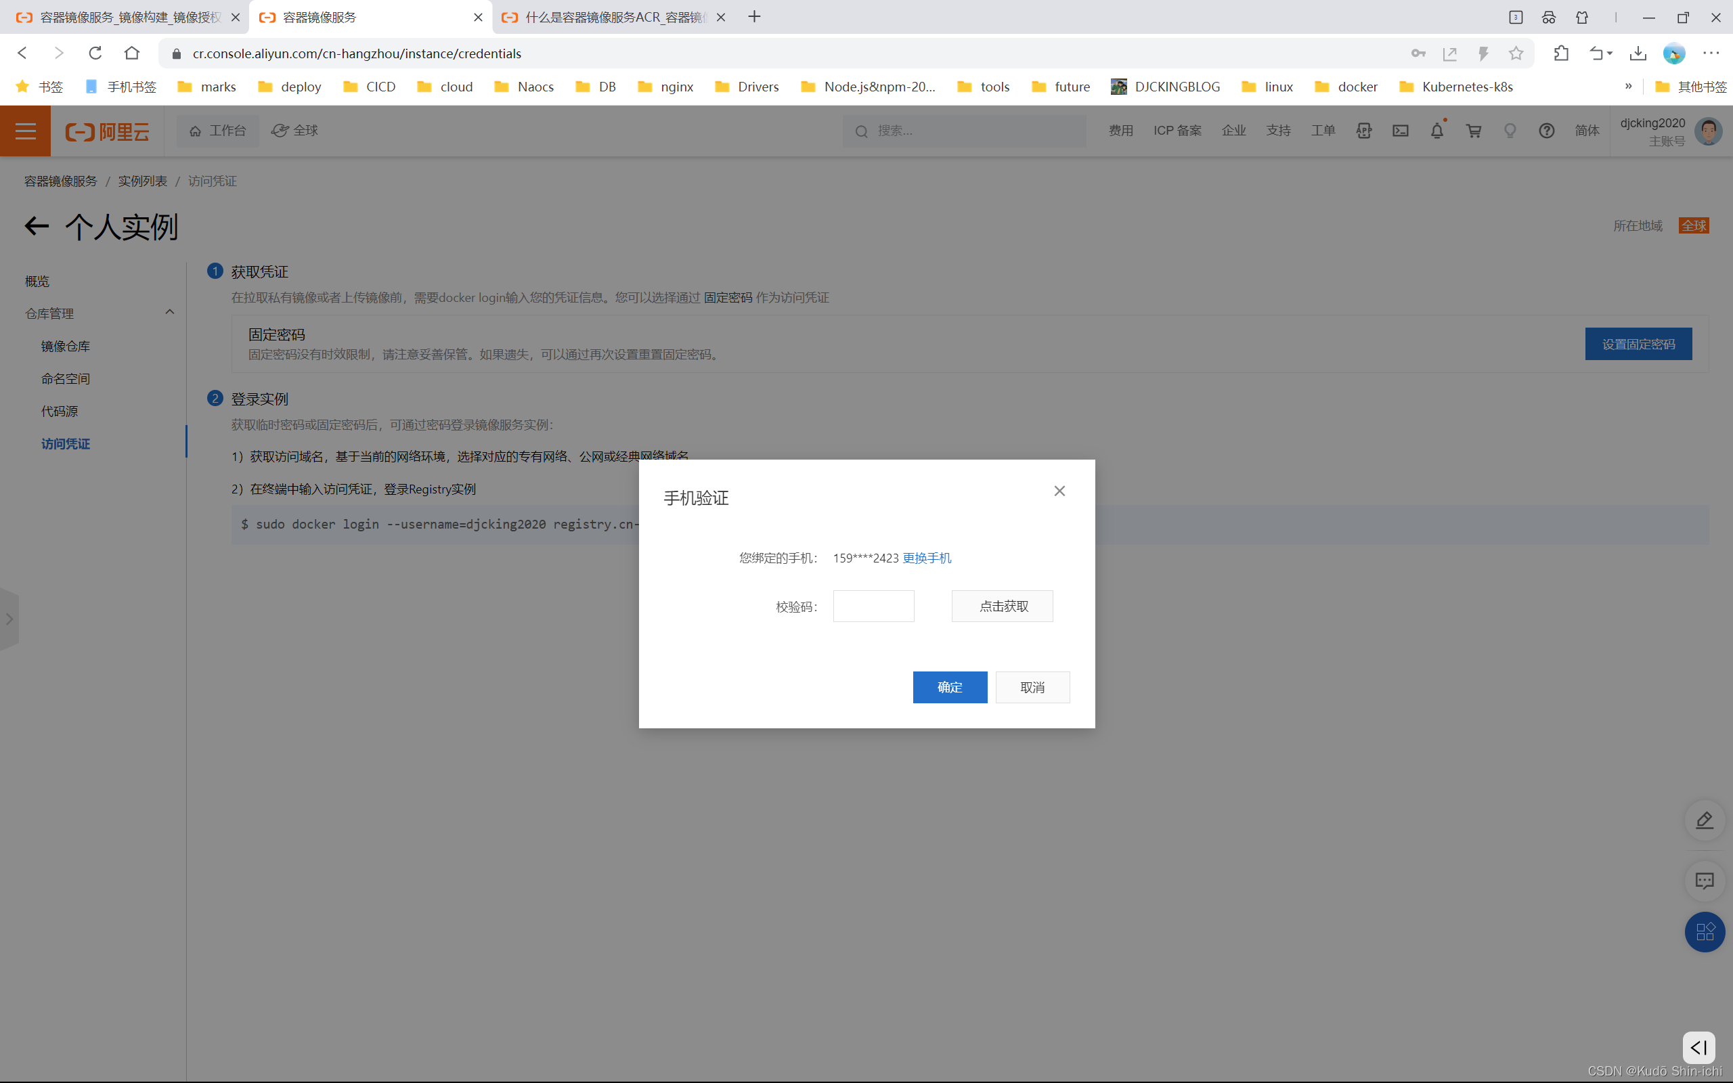Open the Cloud Shell terminal icon
Image resolution: width=1733 pixels, height=1083 pixels.
point(1400,131)
